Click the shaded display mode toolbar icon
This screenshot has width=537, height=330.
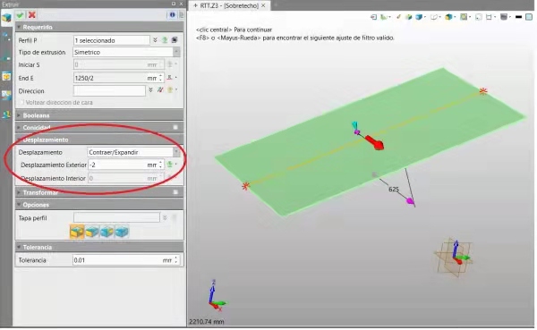(420, 17)
